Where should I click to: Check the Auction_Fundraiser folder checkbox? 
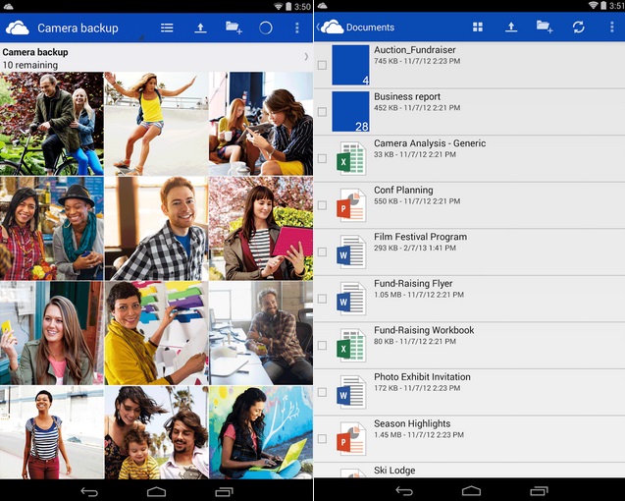(x=322, y=65)
